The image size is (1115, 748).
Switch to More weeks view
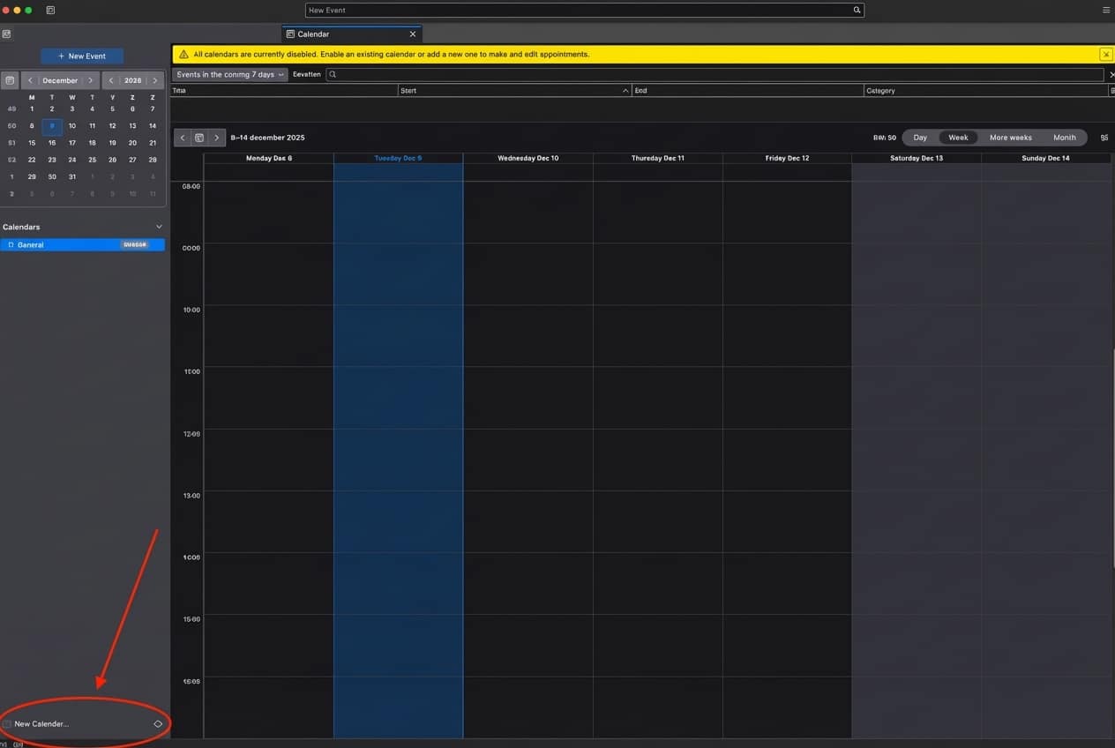tap(1010, 138)
